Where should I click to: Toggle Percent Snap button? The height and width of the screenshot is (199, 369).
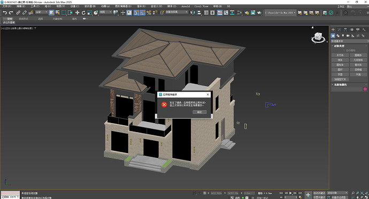point(149,13)
